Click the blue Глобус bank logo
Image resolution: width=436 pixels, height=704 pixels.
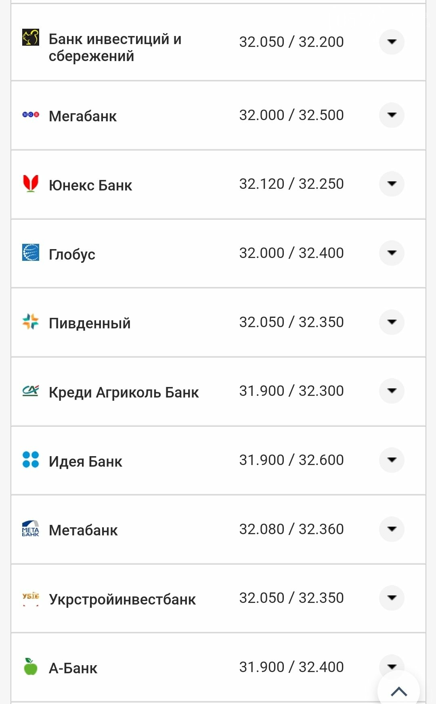tap(31, 253)
